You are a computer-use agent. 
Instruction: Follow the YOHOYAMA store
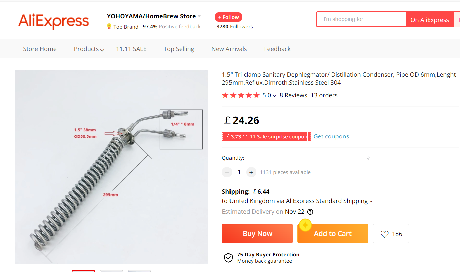(x=228, y=17)
